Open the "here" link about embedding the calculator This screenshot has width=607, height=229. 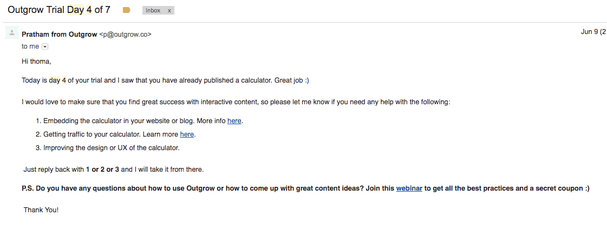point(234,121)
